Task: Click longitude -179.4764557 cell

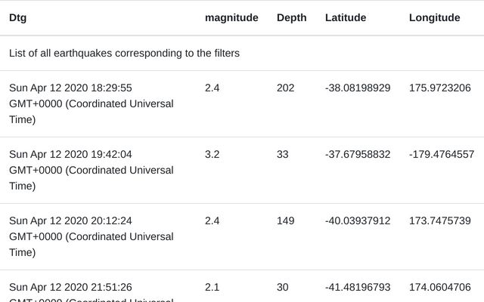Action: click(441, 154)
